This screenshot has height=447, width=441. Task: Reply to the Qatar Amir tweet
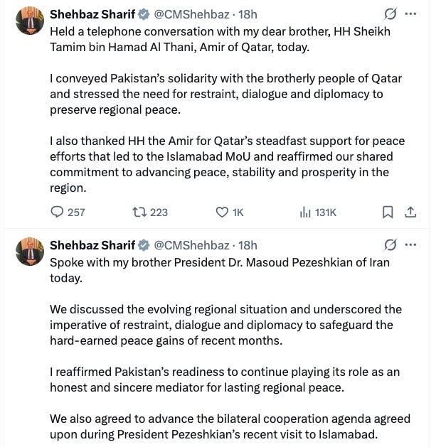68,212
